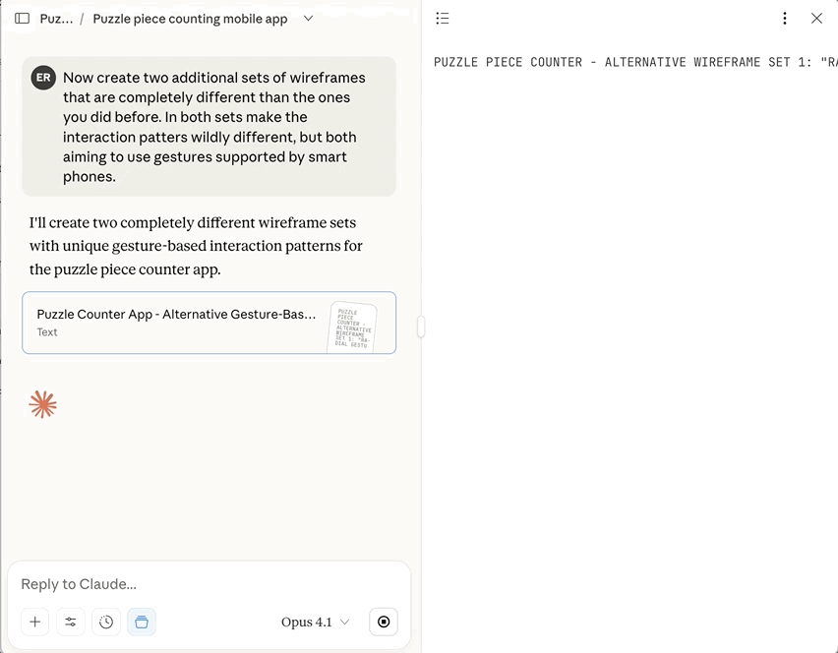Toggle the highlighted blue project box button
The width and height of the screenshot is (838, 653).
coord(142,622)
